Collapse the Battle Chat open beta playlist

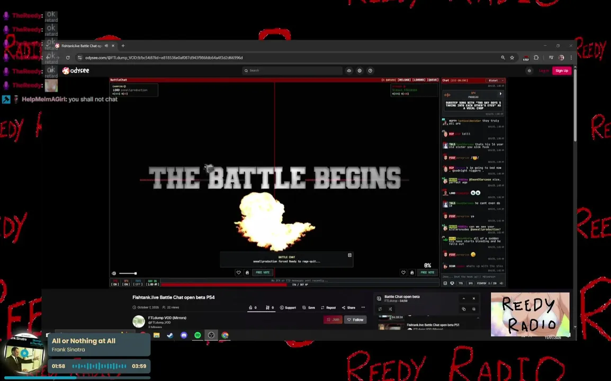click(x=464, y=298)
